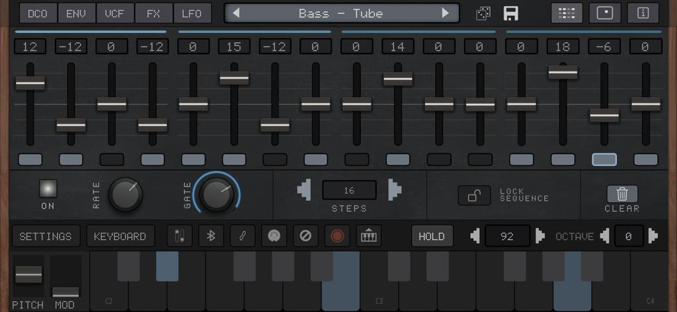Click the slider handle set to -6

[x=604, y=115]
